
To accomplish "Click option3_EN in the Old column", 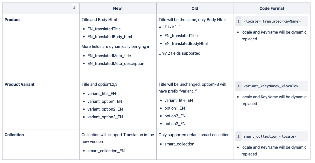I will click(x=175, y=124).
